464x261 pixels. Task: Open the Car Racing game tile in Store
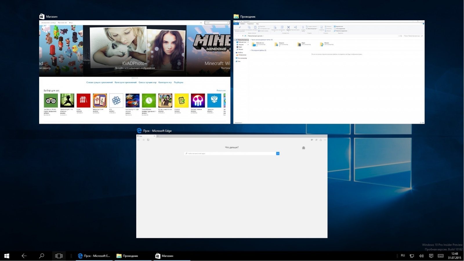[133, 100]
